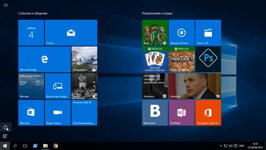Click the Развлечения и отдых group title
The height and width of the screenshot is (150, 266).
(157, 13)
